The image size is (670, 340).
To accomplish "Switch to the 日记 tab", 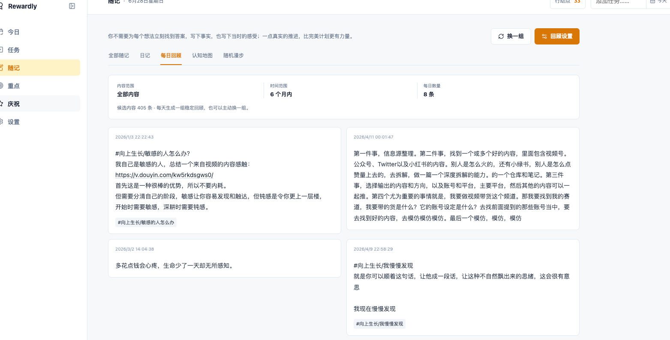I will [145, 56].
